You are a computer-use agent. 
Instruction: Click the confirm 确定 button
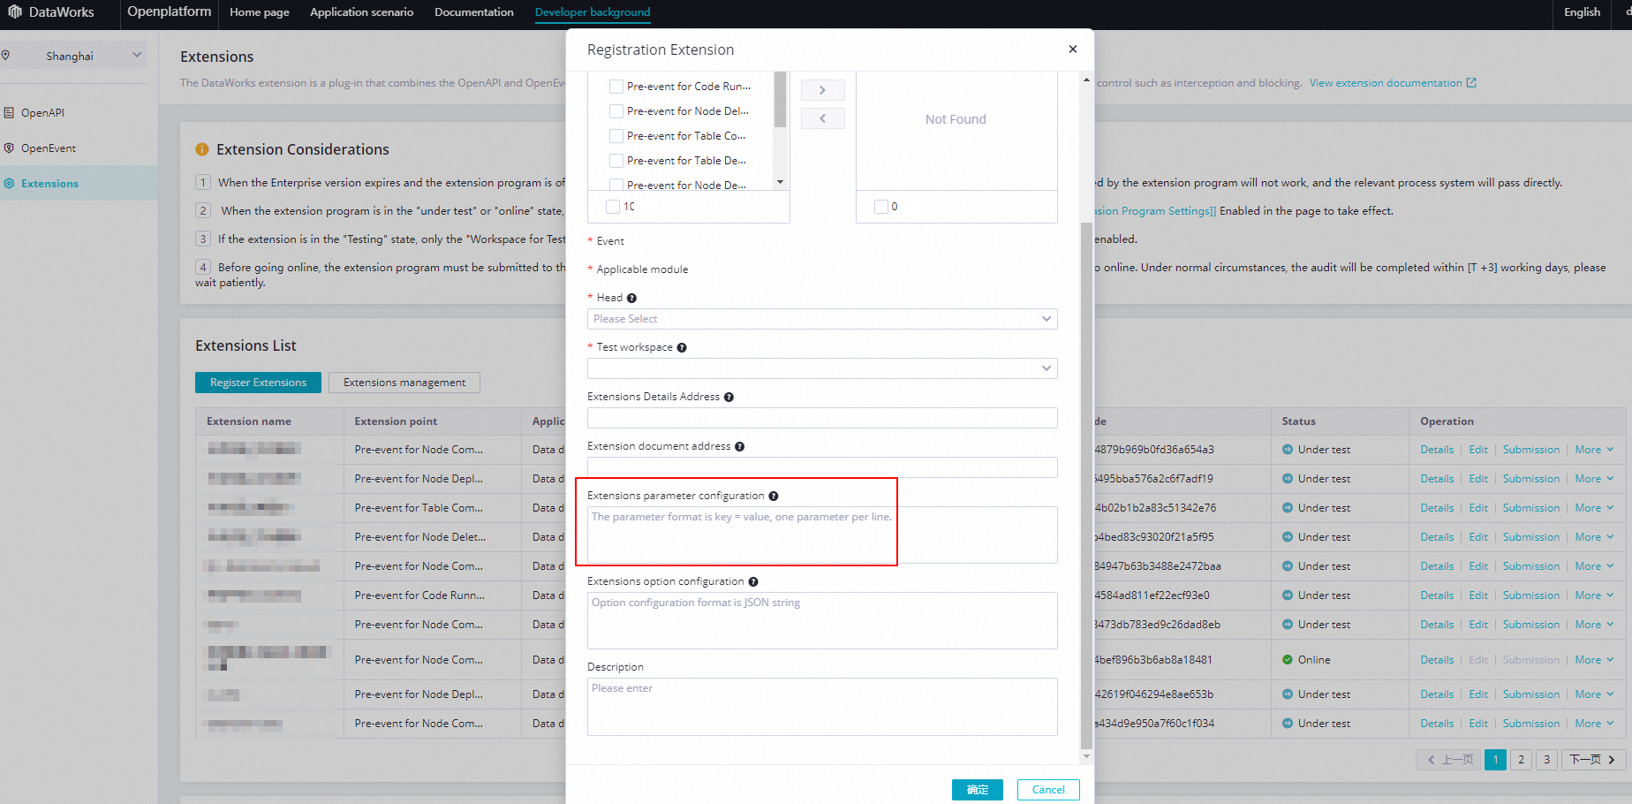(x=978, y=790)
